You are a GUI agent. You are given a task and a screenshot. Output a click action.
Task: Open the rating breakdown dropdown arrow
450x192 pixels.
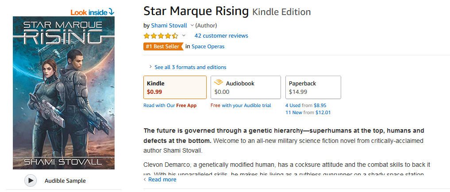[x=184, y=36]
